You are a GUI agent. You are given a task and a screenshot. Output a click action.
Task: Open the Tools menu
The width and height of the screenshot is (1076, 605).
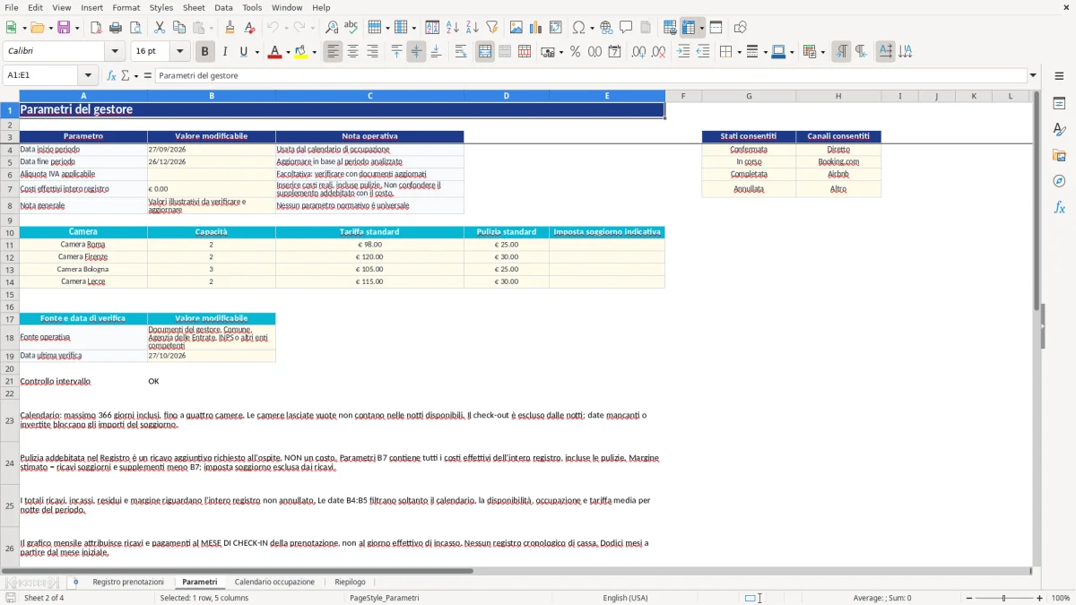point(252,7)
